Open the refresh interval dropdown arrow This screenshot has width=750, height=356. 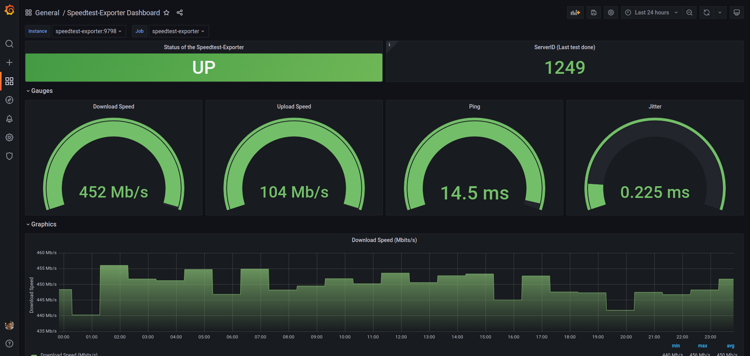[720, 12]
